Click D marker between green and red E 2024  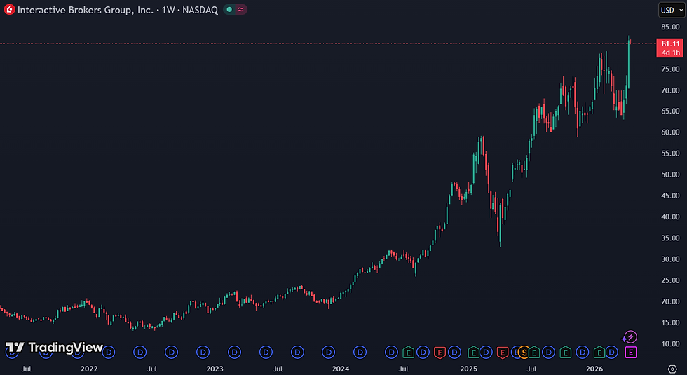[x=423, y=352]
